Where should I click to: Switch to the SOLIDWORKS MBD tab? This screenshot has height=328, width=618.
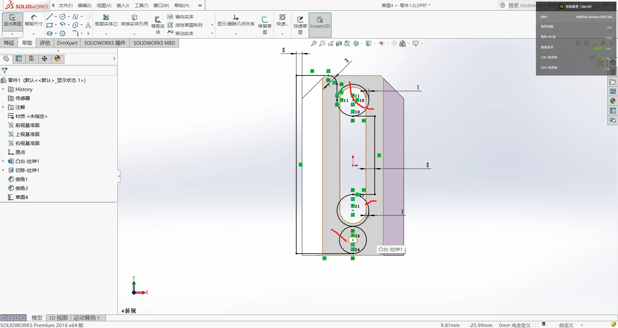click(154, 43)
